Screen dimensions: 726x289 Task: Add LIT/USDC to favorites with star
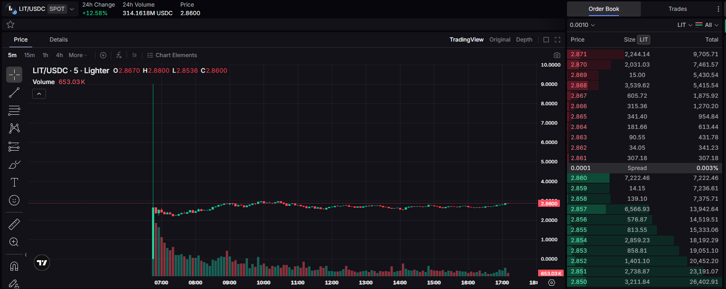(10, 25)
